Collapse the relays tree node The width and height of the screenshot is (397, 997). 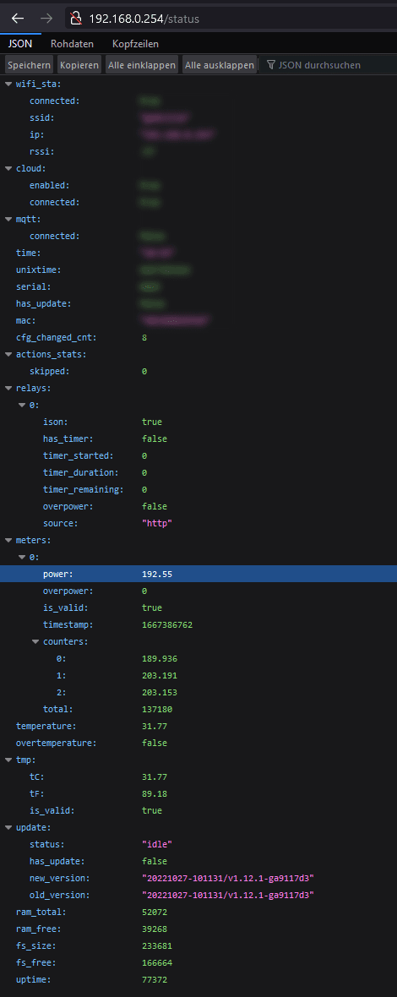pos(8,388)
